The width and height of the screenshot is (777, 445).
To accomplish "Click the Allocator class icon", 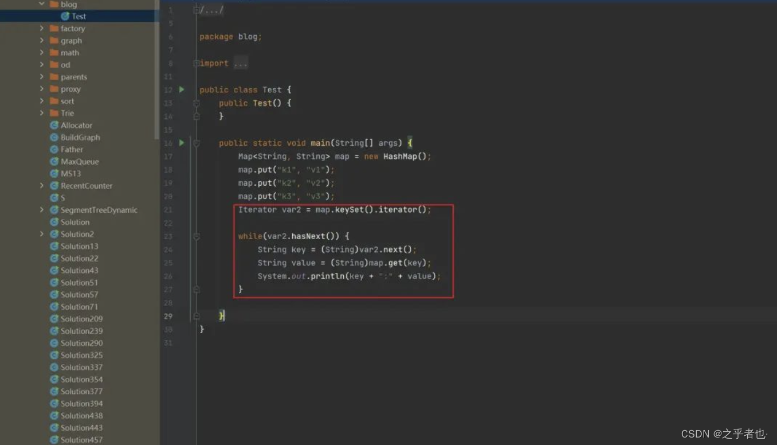I will [53, 125].
